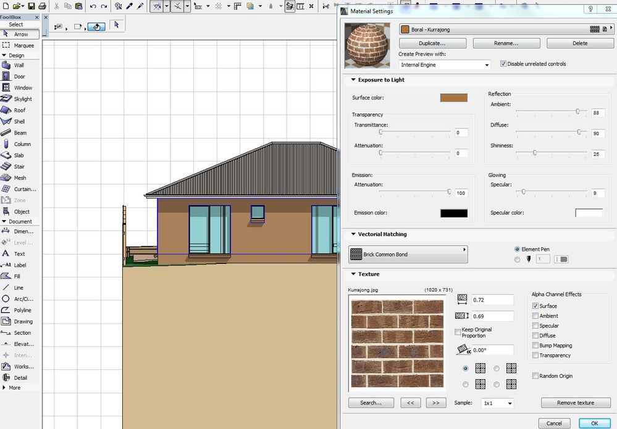This screenshot has height=429, width=617.
Task: Click the Duplicate... button
Action: tap(432, 44)
